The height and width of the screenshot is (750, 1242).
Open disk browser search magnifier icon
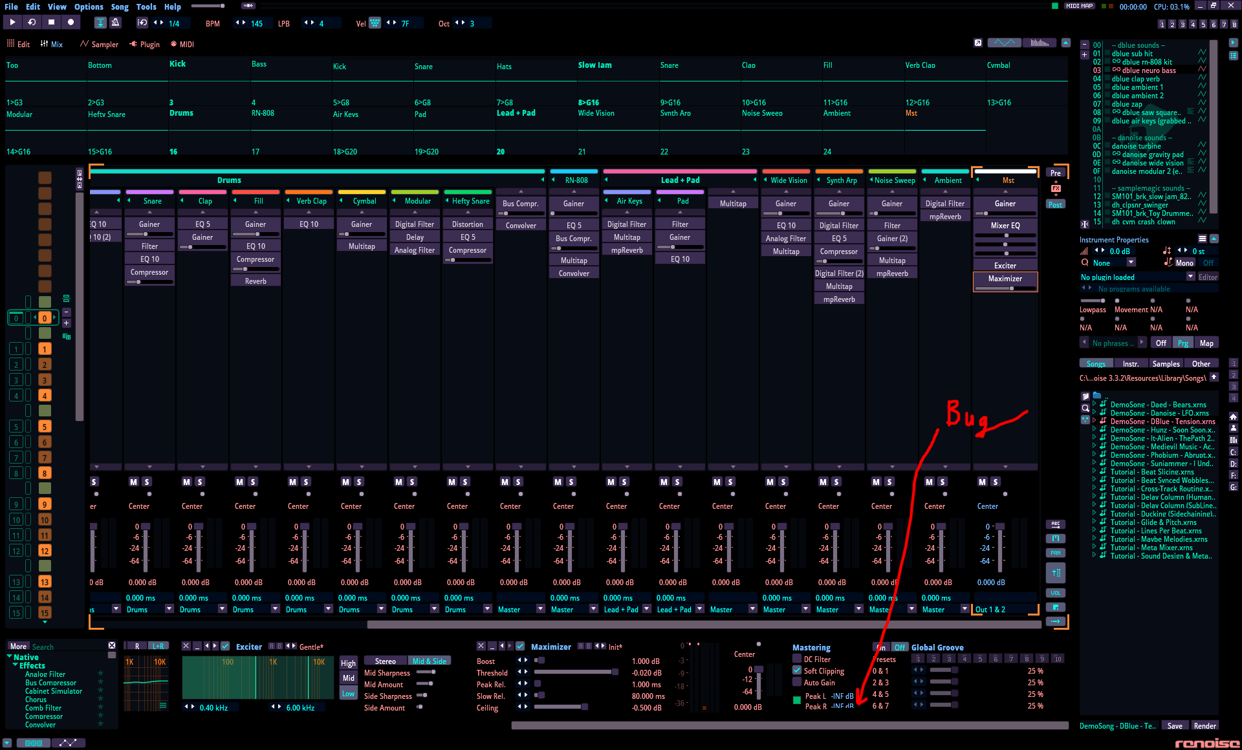[1085, 408]
